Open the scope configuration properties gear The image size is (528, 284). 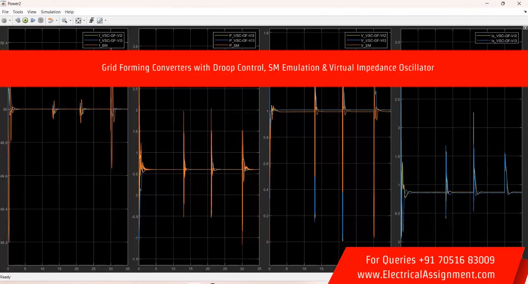point(4,21)
